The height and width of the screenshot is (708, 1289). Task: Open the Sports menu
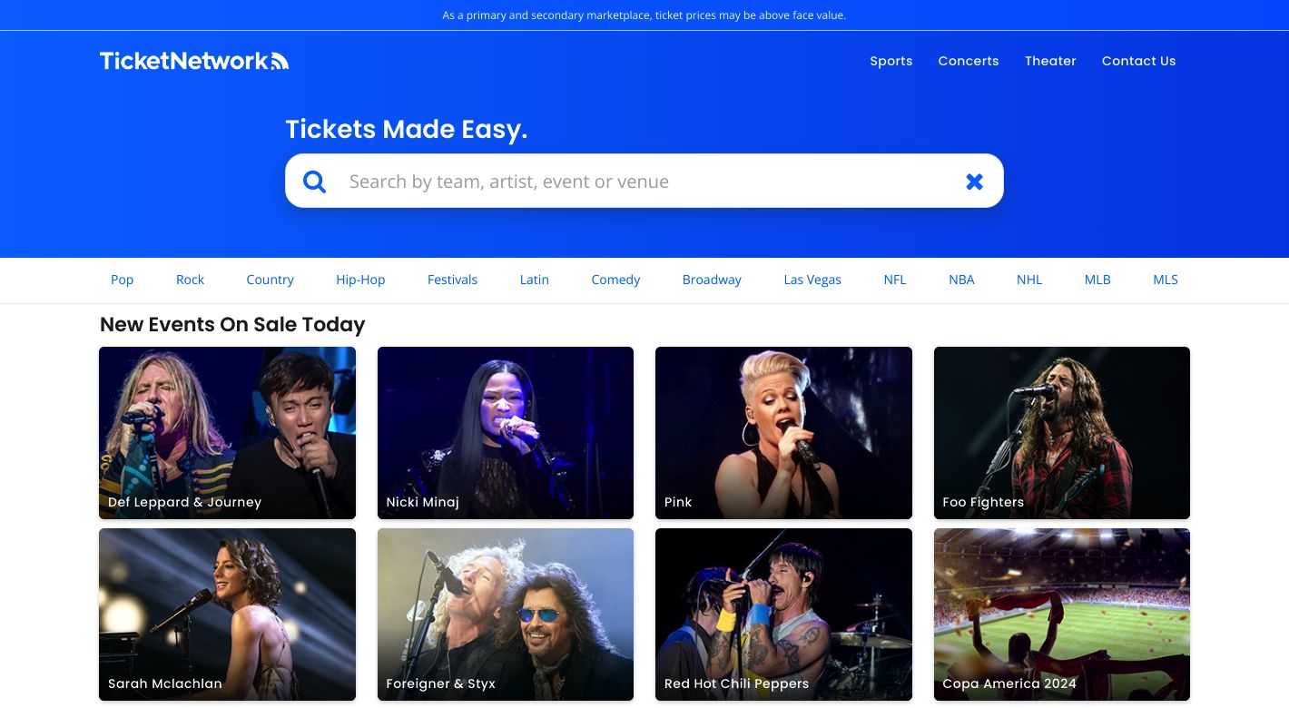pyautogui.click(x=891, y=61)
